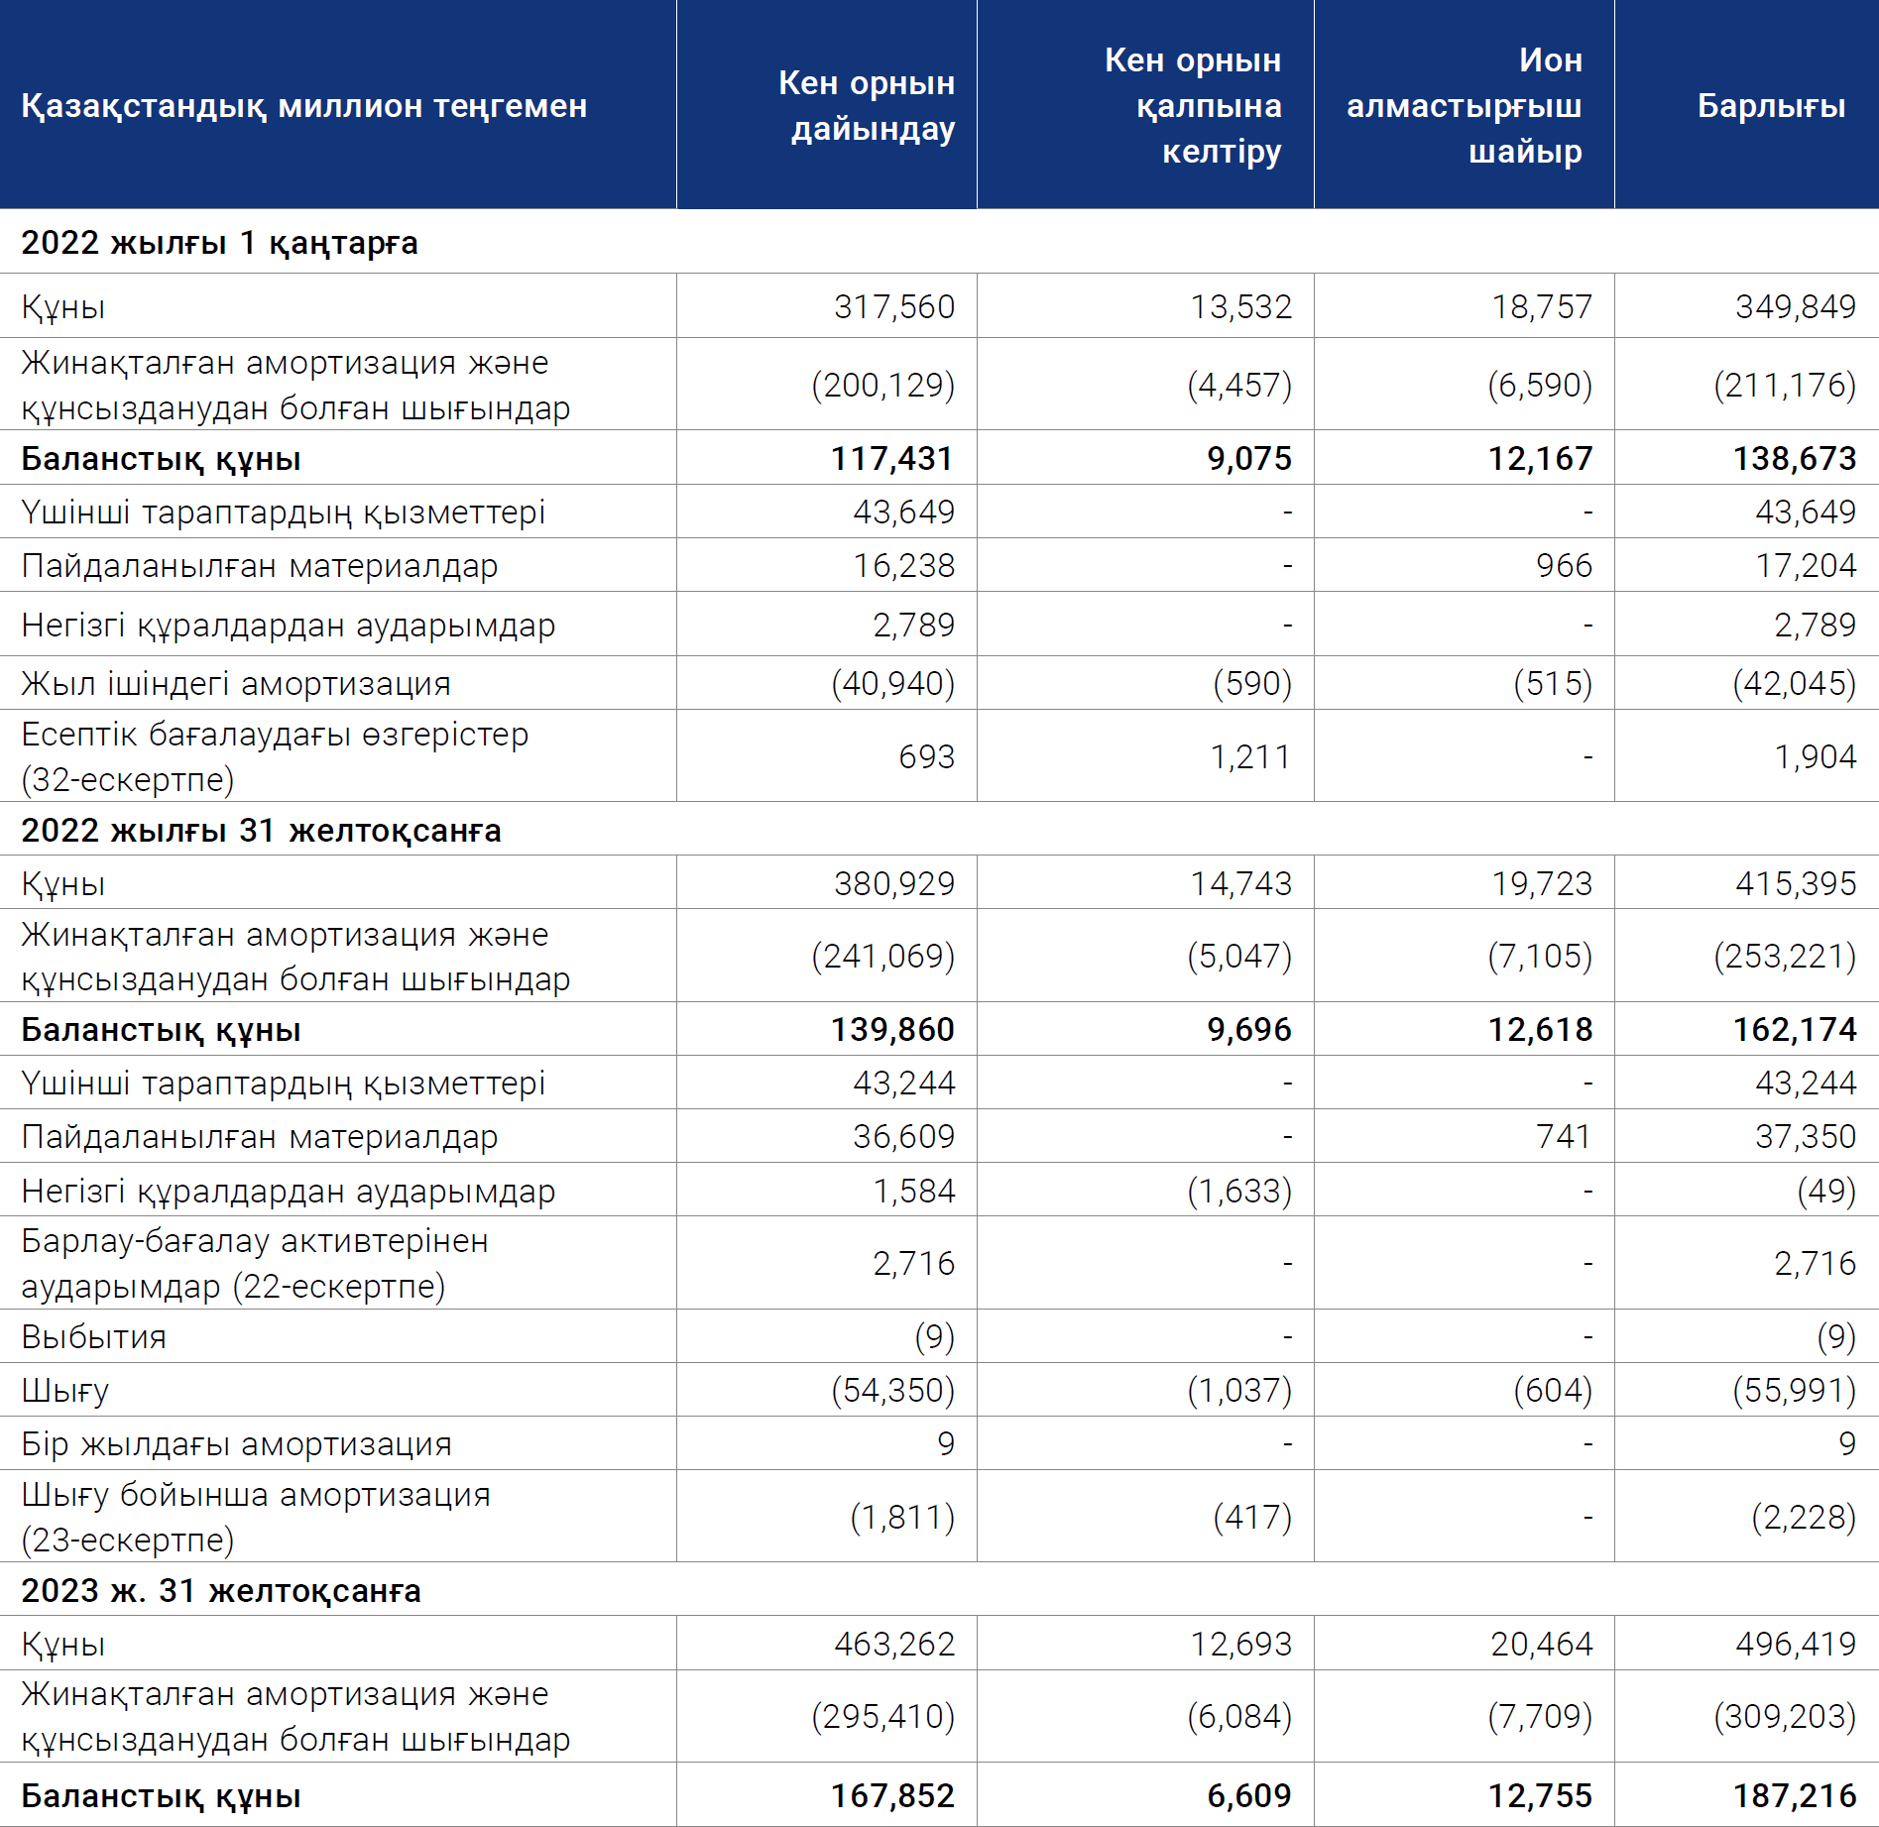
Task: Click the value 36,609
Action: point(903,1136)
